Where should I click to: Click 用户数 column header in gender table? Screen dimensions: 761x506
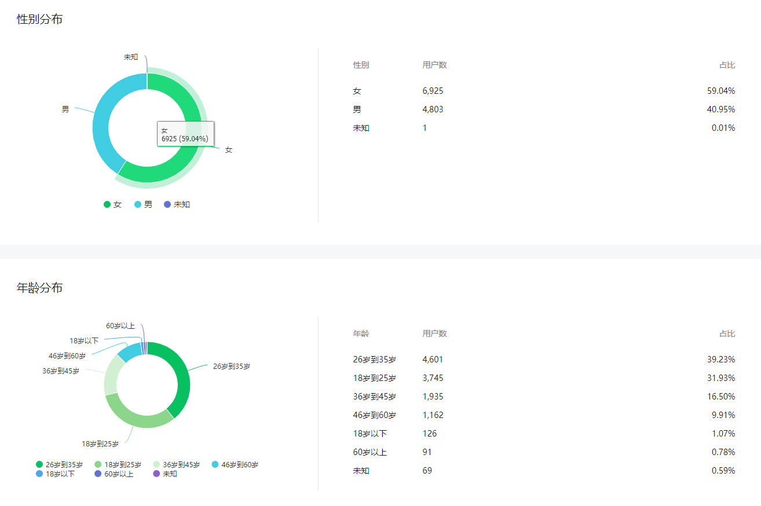click(434, 65)
